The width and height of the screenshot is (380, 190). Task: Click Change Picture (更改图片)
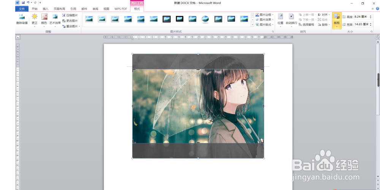click(70, 21)
